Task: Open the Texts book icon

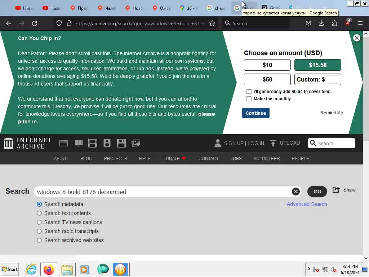Action: [x=78, y=143]
